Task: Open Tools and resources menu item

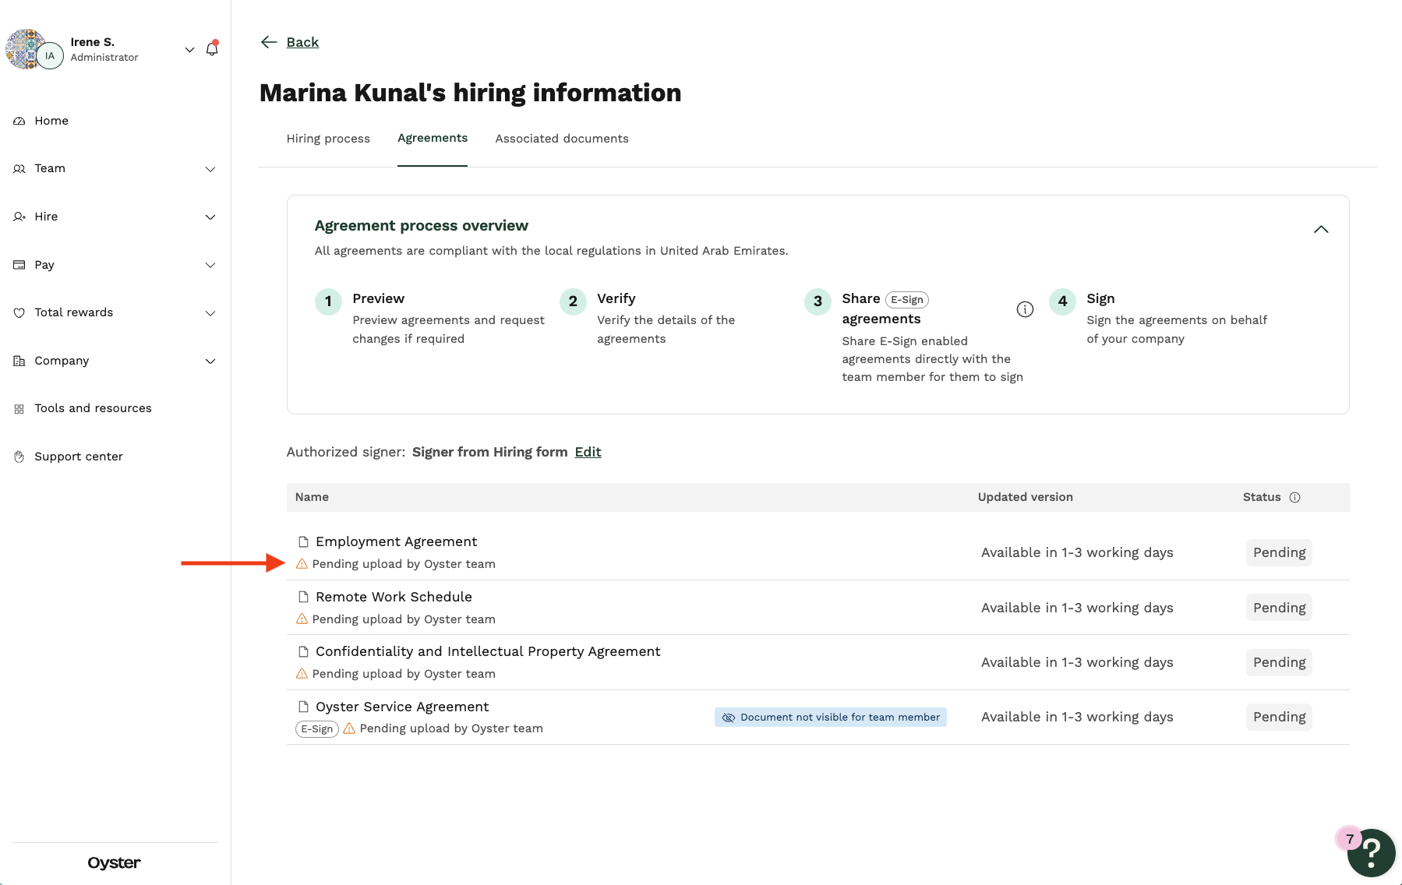Action: 93,408
